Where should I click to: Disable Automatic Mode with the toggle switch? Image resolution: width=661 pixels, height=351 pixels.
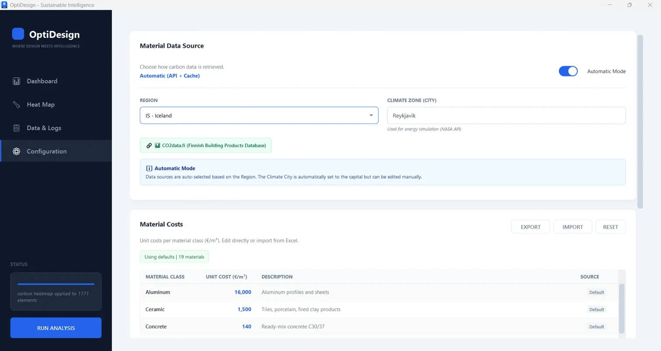(568, 71)
